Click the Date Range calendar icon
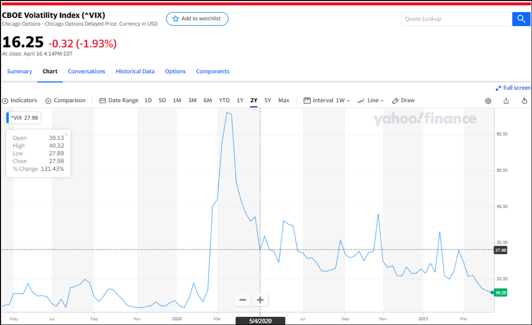Screen dimensions: 532x325 point(103,101)
